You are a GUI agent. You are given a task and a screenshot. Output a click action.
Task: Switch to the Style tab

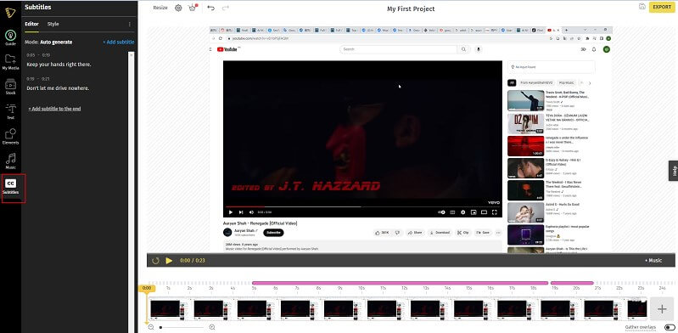[x=53, y=25]
